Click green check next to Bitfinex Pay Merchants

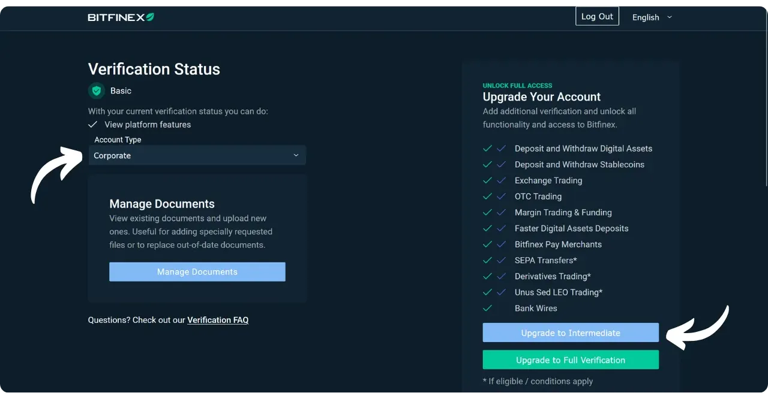487,244
